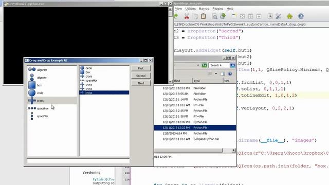329x185 pixels.
Task: Click the Search field in Explorer window
Action: tap(220, 65)
